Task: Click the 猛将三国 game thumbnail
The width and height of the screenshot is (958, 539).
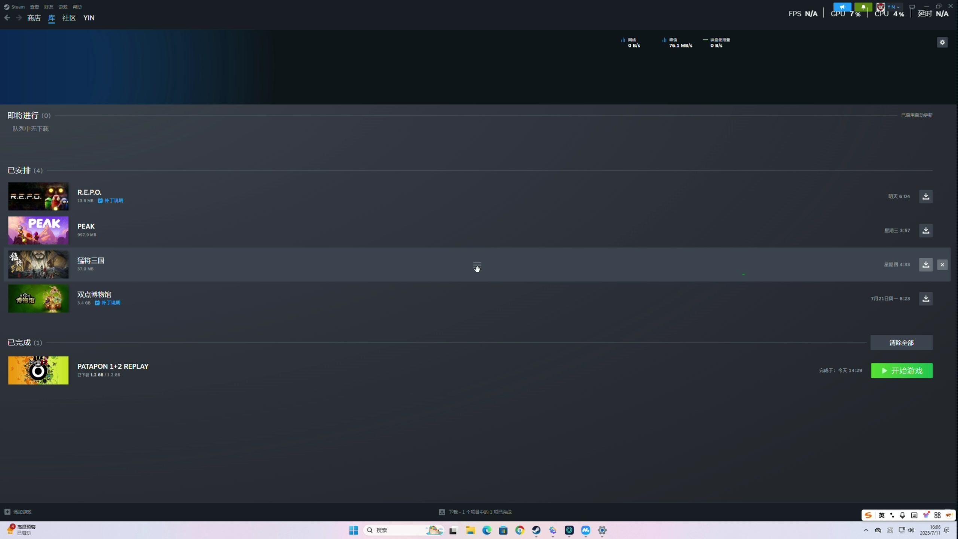Action: tap(38, 264)
